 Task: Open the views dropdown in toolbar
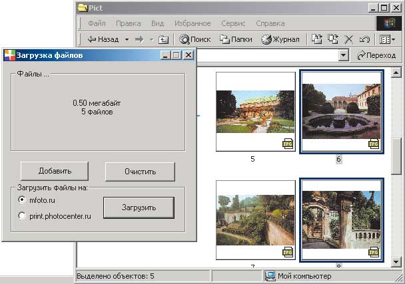387,39
